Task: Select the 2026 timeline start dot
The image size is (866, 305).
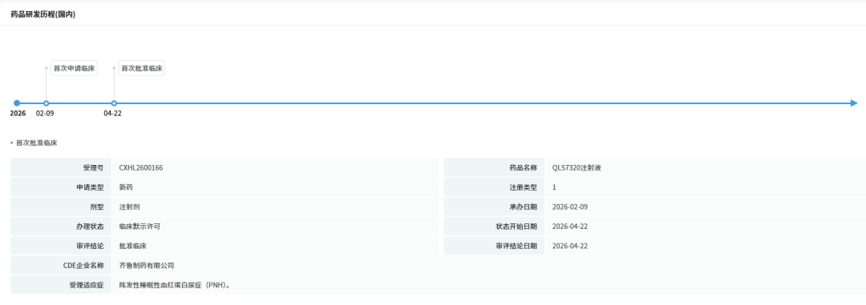Action: point(17,103)
